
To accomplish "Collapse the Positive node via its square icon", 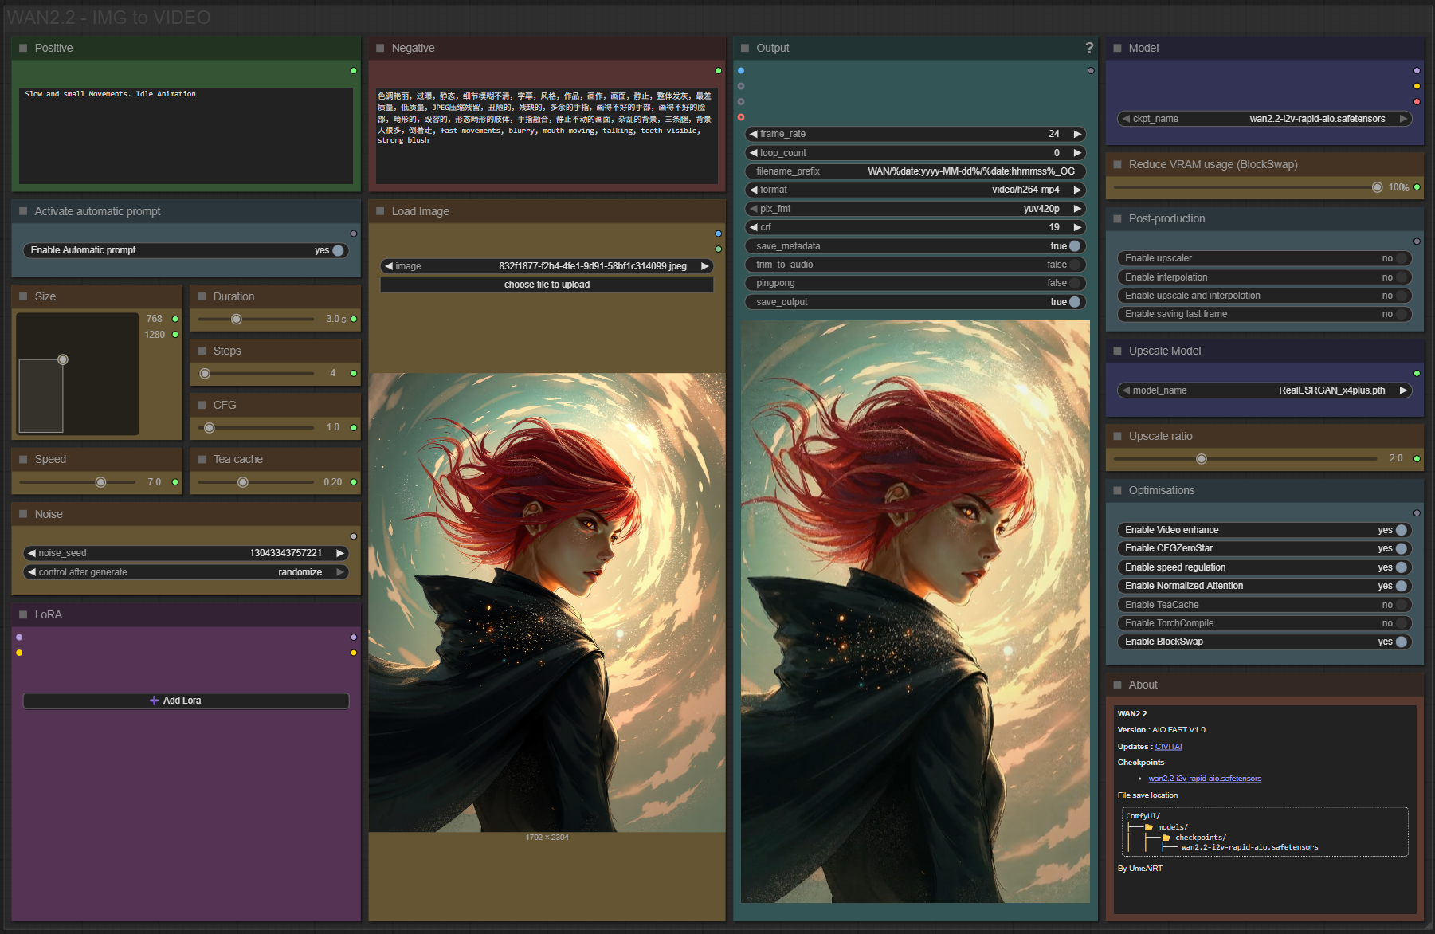I will click(x=23, y=48).
